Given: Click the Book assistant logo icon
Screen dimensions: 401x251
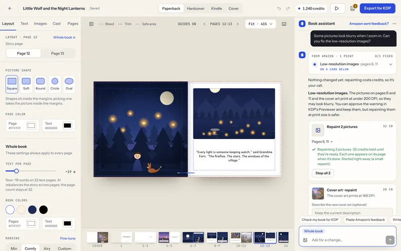Looking at the screenshot, I should 302,24.
